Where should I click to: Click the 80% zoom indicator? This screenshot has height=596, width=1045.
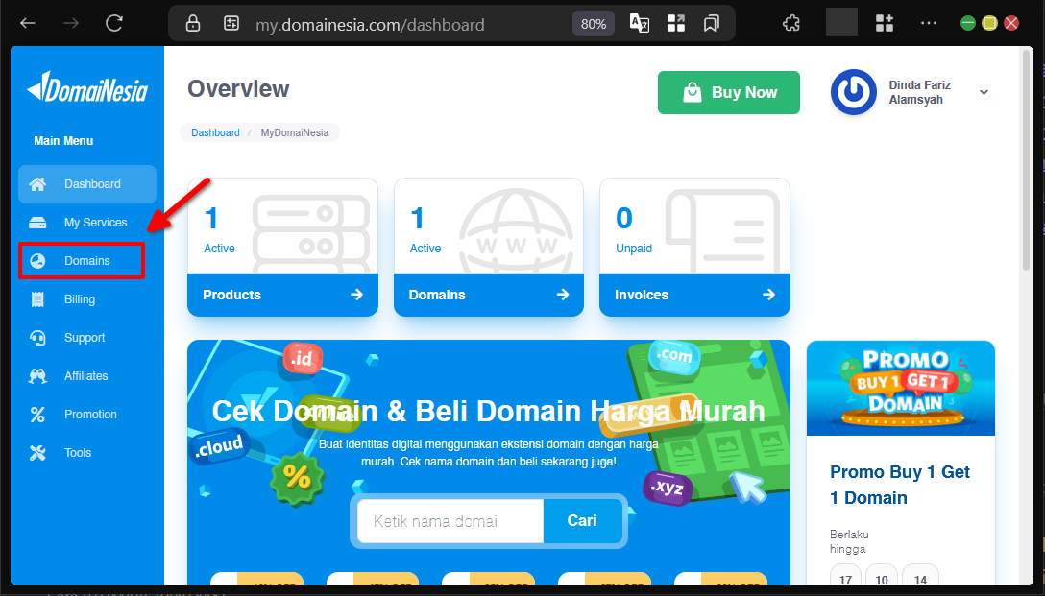click(x=593, y=22)
